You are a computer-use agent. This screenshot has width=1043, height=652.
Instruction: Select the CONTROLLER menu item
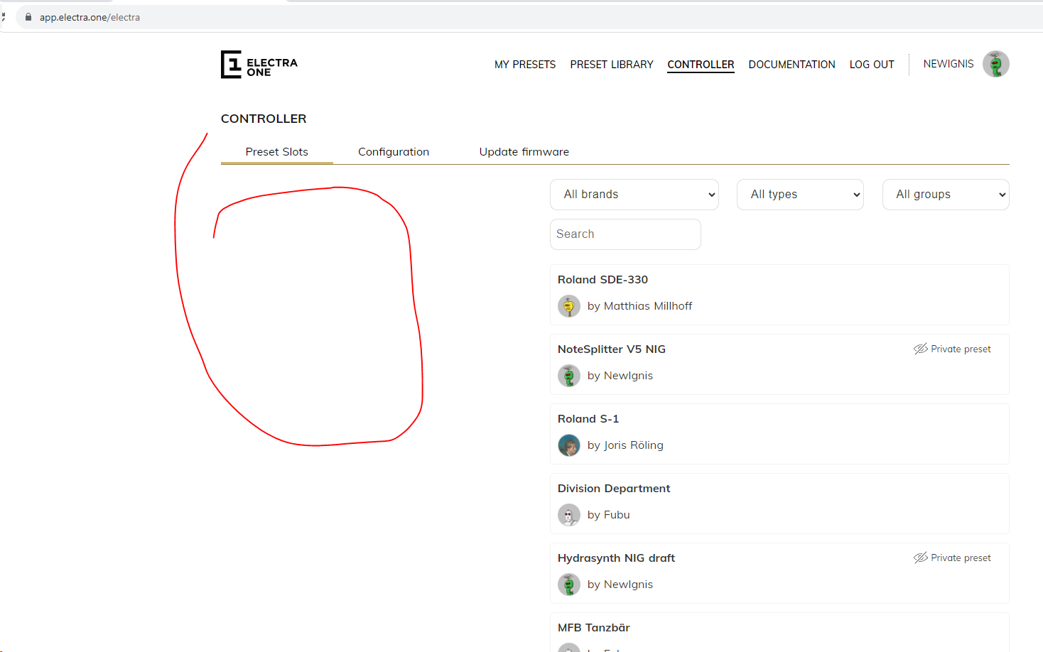coord(701,64)
